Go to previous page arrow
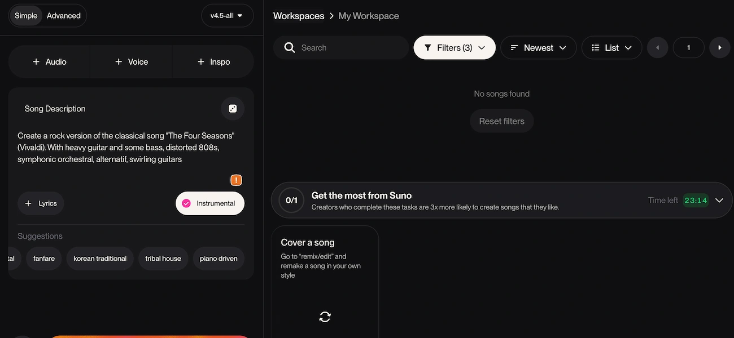 [657, 48]
